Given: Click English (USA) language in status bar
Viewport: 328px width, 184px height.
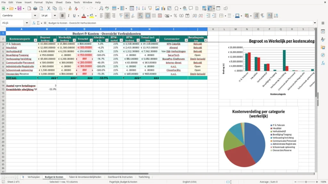Looking at the screenshot, I should [x=189, y=182].
